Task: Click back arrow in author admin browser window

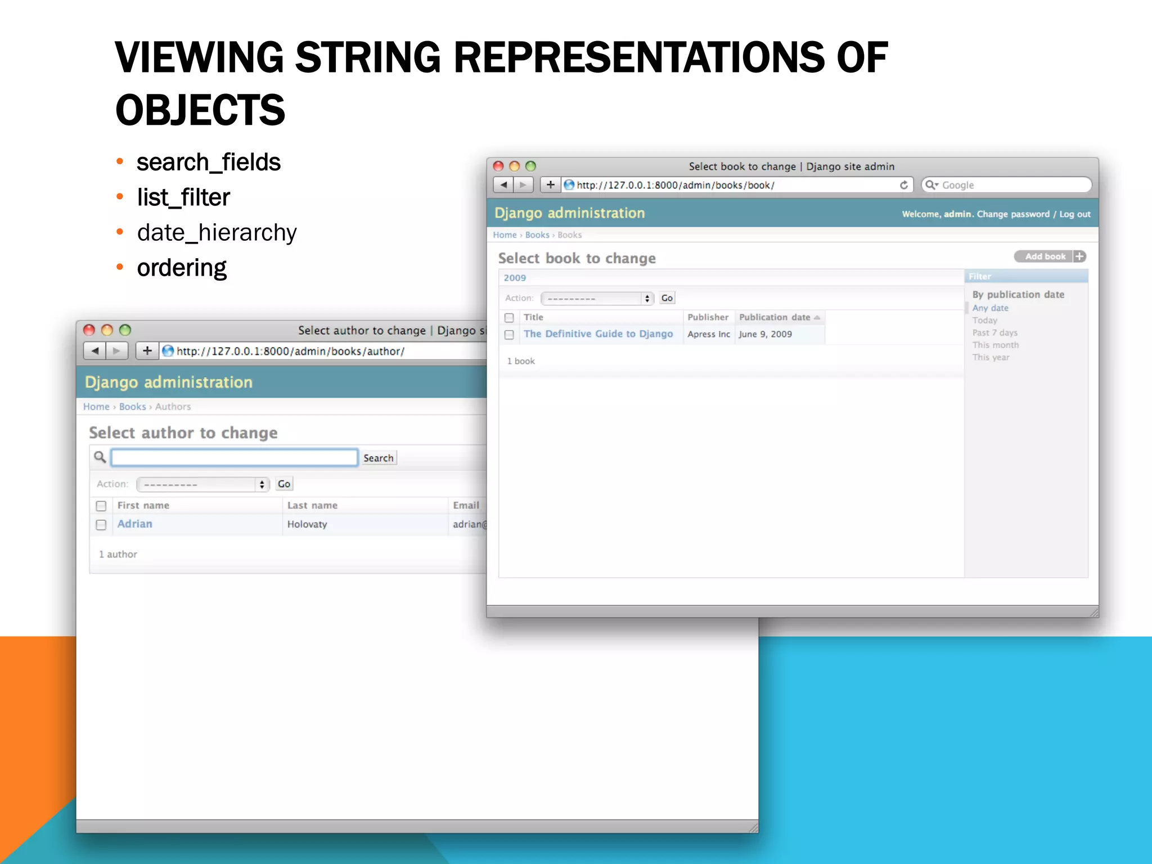Action: point(95,351)
